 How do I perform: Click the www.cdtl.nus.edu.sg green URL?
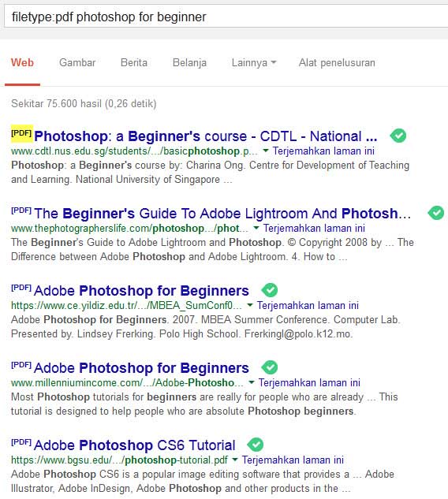pyautogui.click(x=134, y=151)
